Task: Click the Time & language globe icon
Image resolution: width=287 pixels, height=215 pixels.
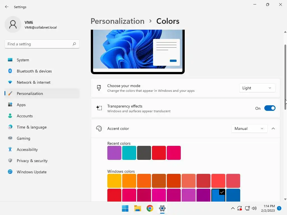Action: click(x=10, y=127)
